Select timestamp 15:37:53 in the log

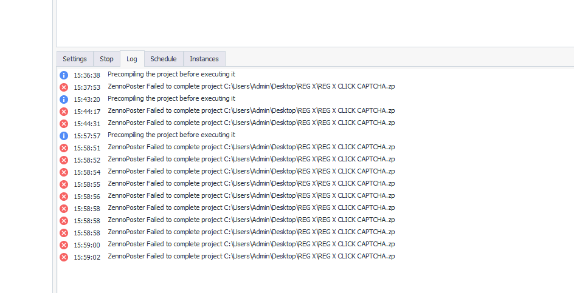[x=87, y=87]
